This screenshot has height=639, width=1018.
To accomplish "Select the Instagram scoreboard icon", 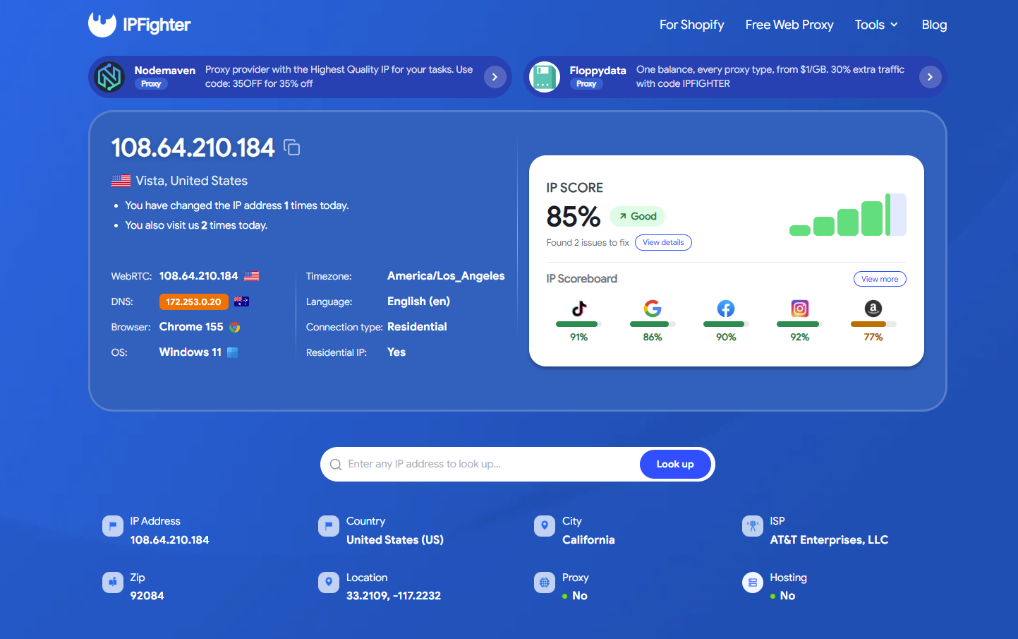I will click(x=800, y=309).
